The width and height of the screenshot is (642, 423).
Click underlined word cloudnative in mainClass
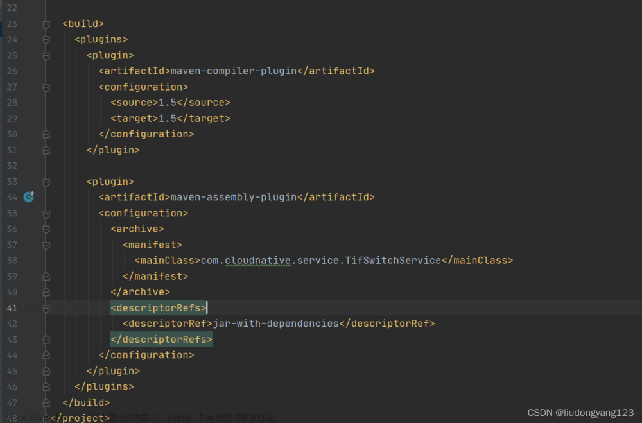pos(257,261)
